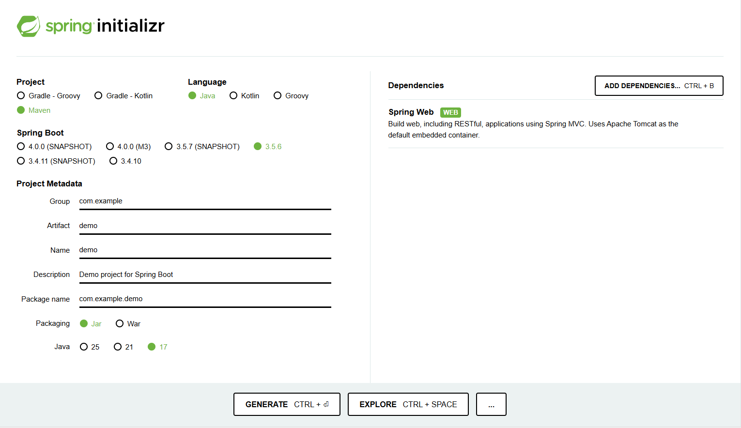Choose Spring Boot 4.0.0 (SNAPSHOT)
The width and height of the screenshot is (741, 428).
[x=21, y=147]
